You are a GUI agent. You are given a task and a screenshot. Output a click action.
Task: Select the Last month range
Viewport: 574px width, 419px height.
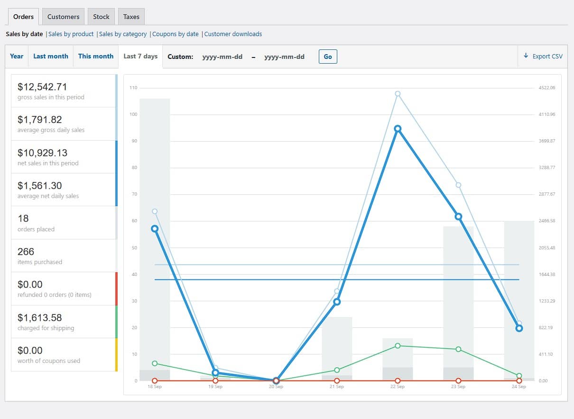(51, 56)
